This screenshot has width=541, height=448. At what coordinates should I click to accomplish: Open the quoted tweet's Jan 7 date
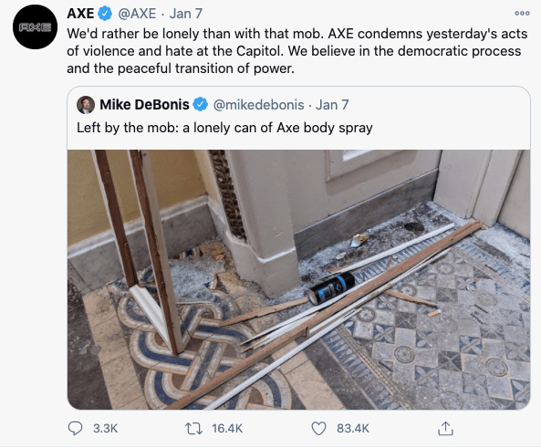pos(332,105)
